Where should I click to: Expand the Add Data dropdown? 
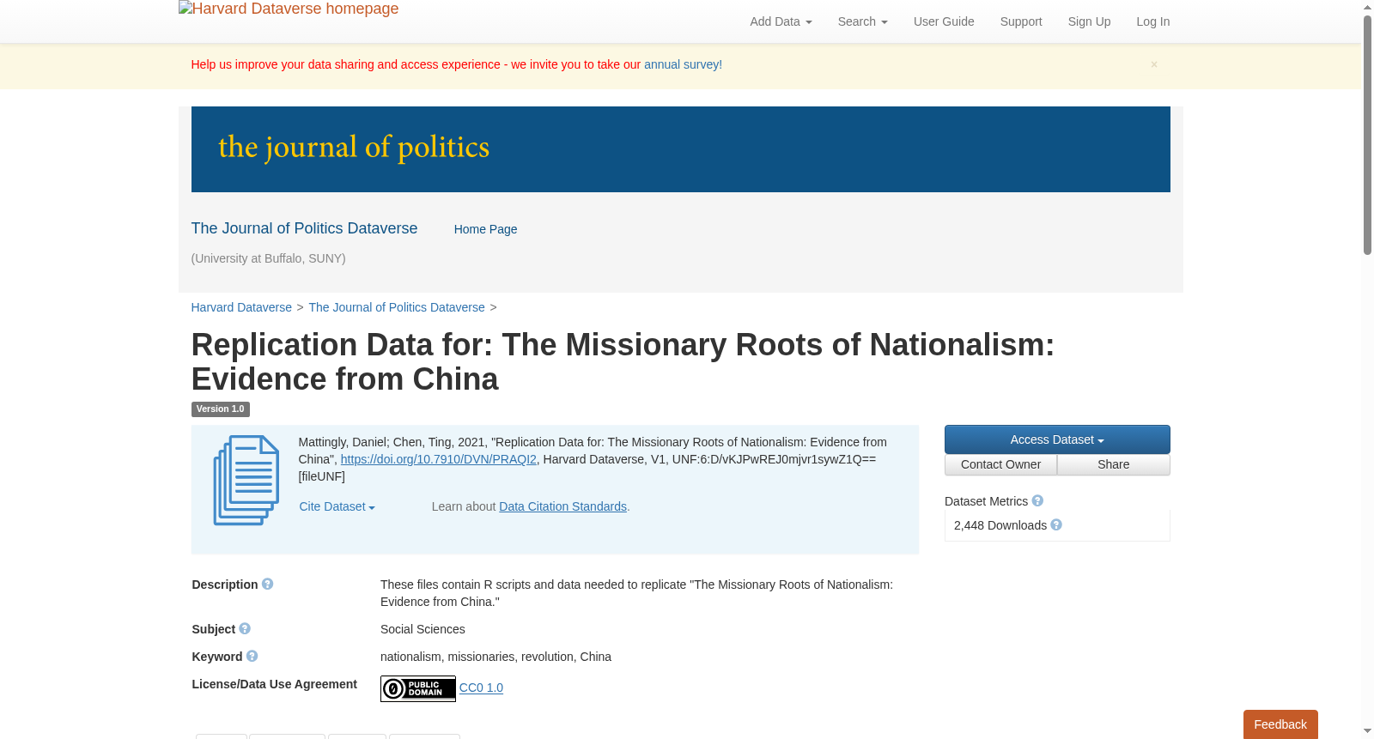click(x=781, y=21)
